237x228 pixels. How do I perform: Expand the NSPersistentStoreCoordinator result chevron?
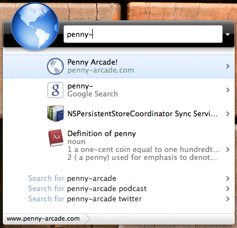pos(228,114)
